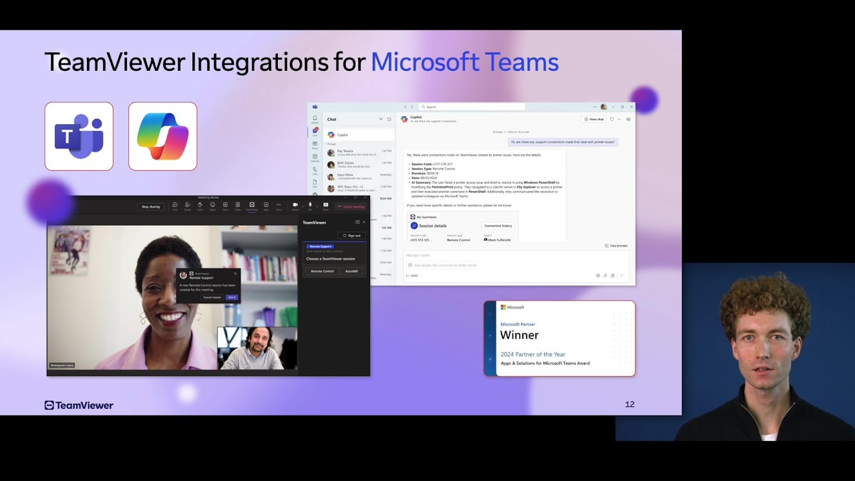Collapse the Pinned chats section
The height and width of the screenshot is (481, 855).
331,144
